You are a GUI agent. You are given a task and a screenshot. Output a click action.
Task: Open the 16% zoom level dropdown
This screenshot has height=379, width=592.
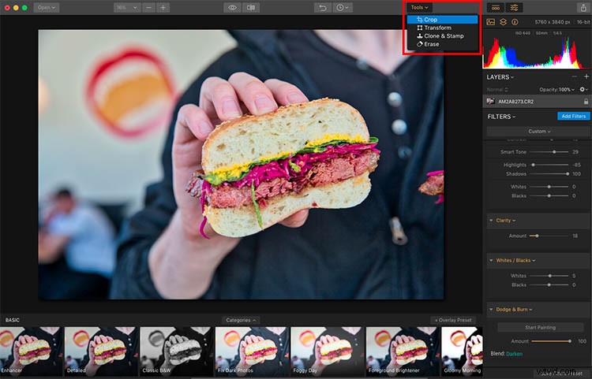127,8
